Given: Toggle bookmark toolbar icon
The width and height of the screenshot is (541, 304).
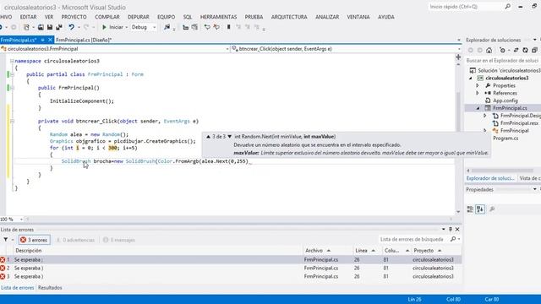Looking at the screenshot, I should (x=228, y=27).
